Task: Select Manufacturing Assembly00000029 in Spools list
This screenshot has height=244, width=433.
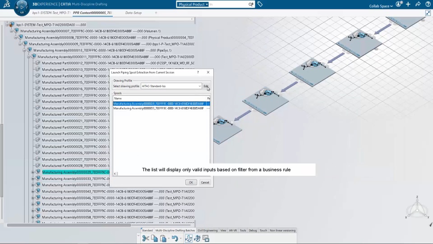Action: click(x=161, y=104)
